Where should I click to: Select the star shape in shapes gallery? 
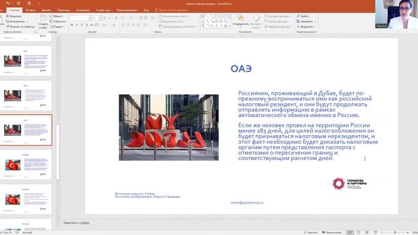point(225,26)
